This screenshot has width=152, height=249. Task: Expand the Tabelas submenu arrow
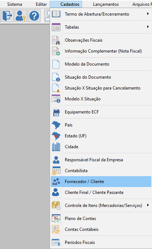148,27
